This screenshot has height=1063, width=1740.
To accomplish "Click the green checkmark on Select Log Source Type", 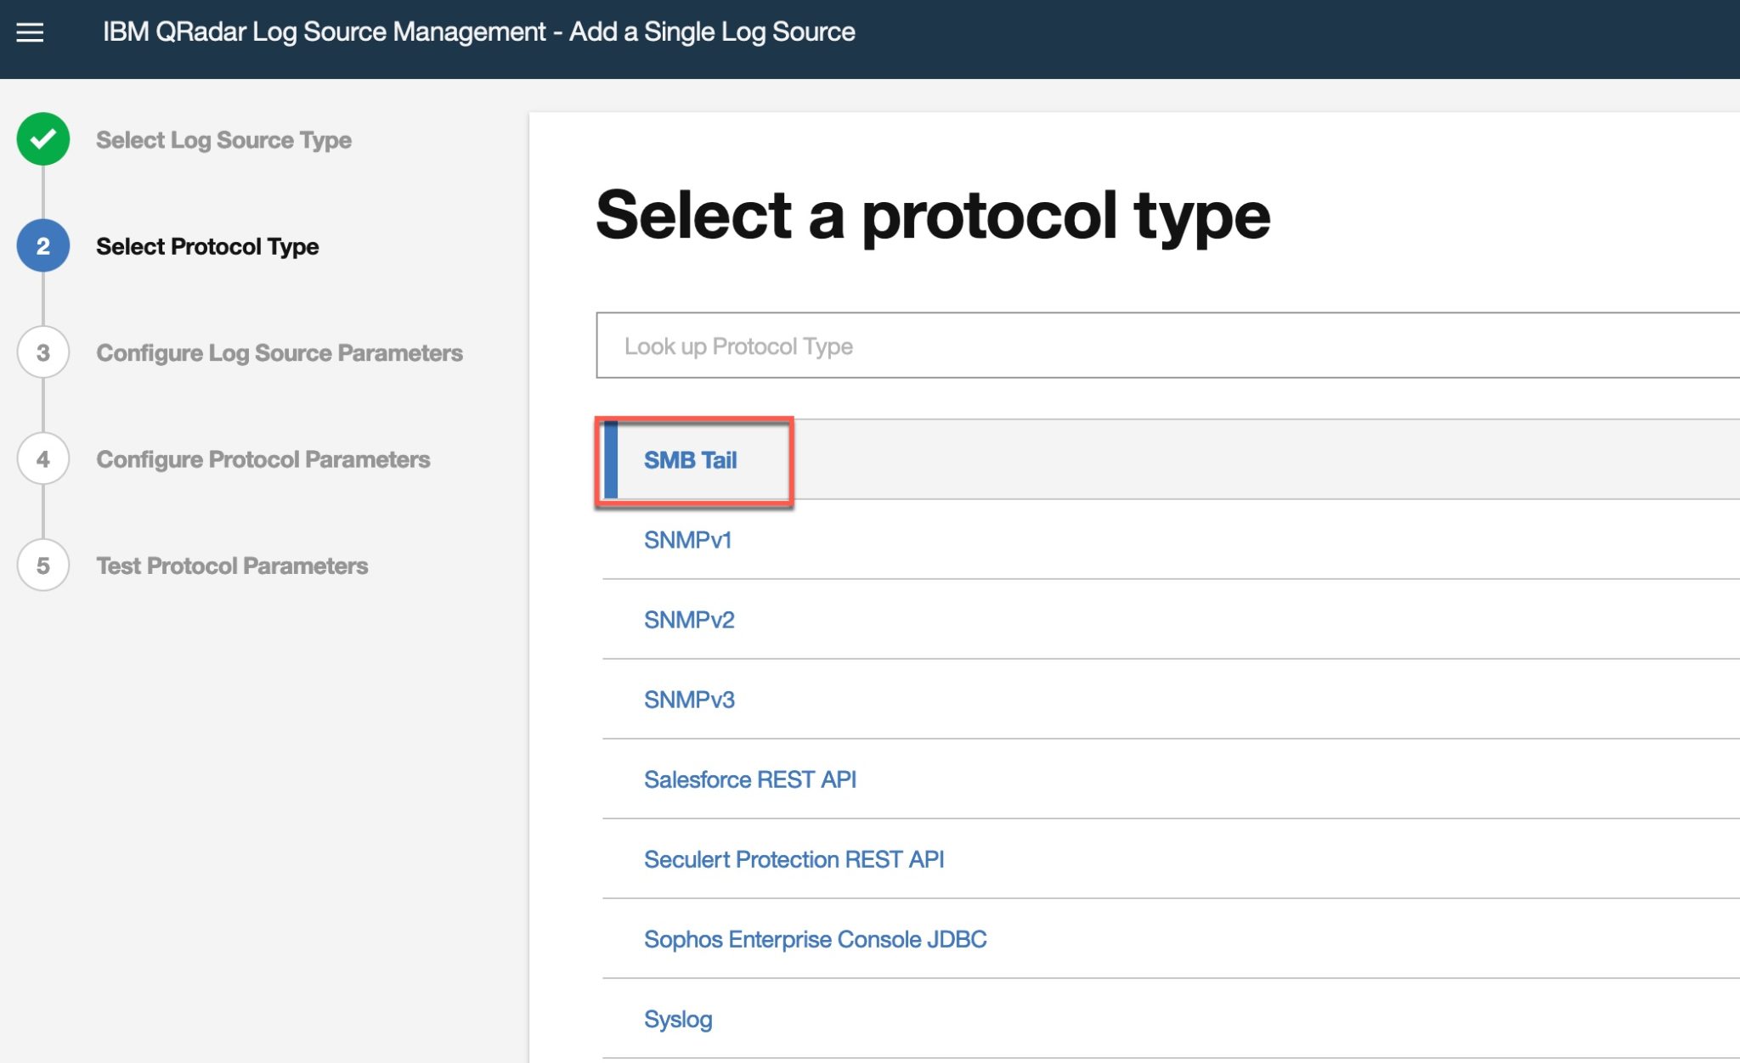I will 42,138.
